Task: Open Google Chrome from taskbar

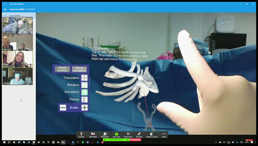Action: point(39,142)
